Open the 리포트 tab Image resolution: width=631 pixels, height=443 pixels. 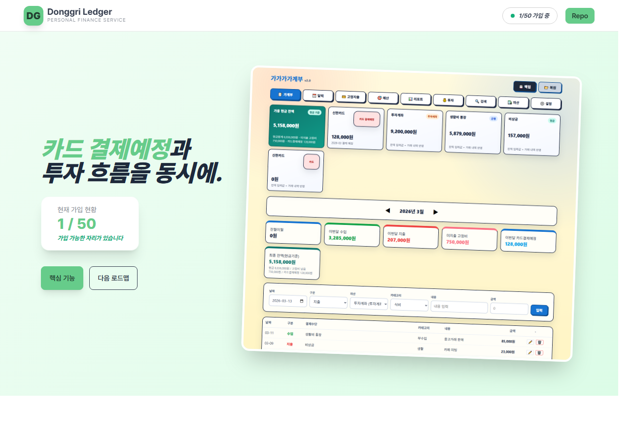coord(416,99)
